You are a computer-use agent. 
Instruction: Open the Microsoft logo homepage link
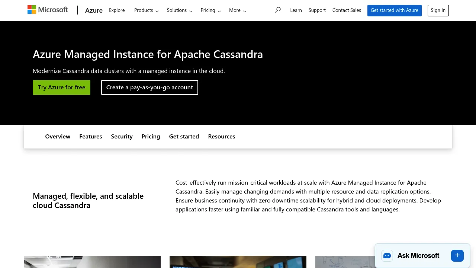[48, 10]
